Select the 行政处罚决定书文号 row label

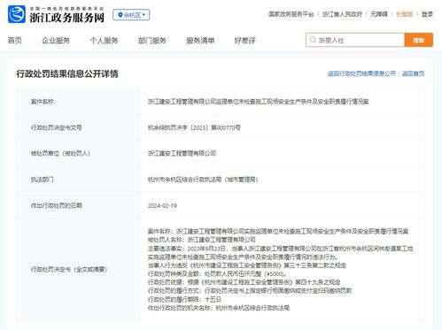click(57, 127)
